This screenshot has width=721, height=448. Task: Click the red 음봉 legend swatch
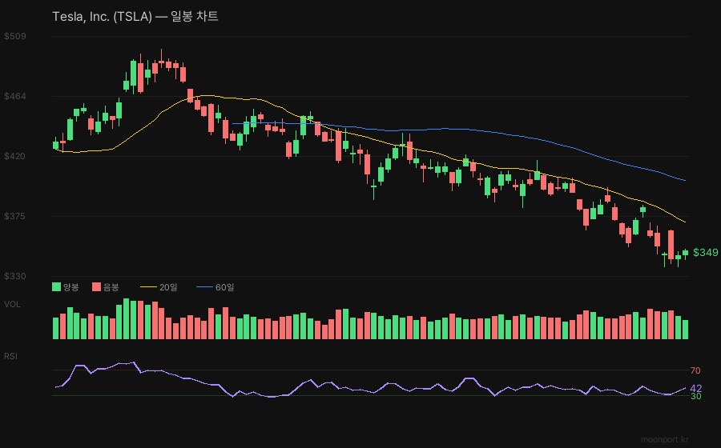97,286
